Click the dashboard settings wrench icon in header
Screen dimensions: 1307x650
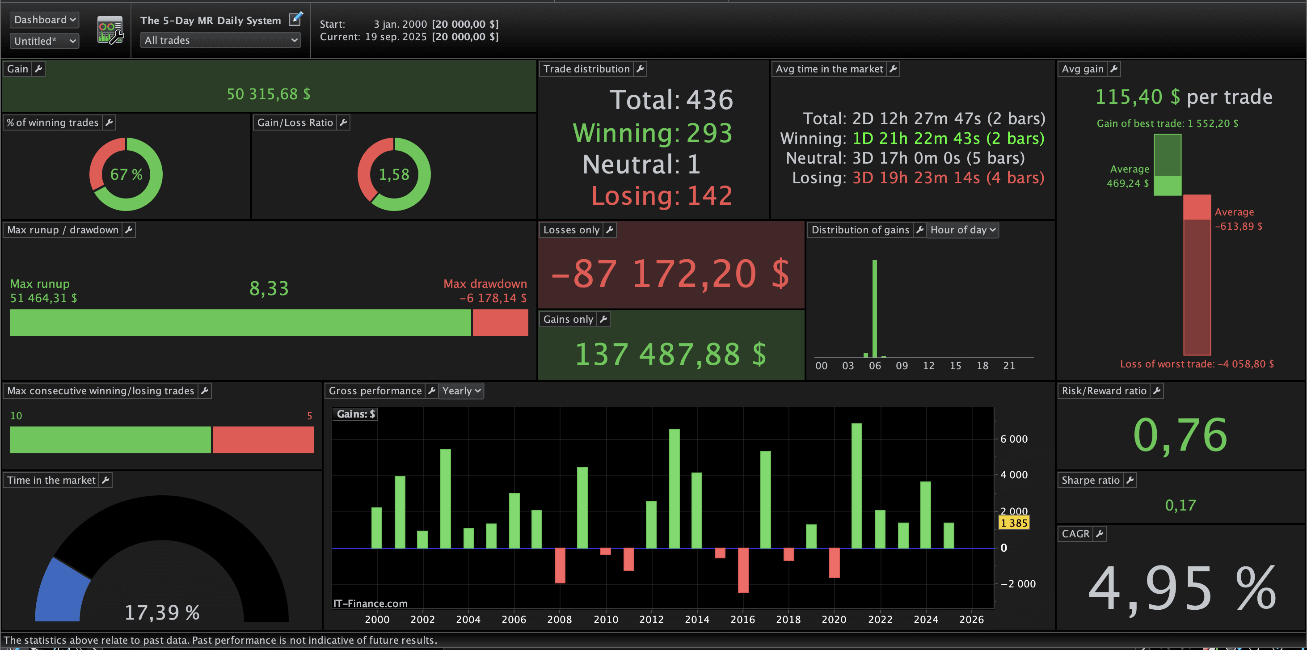coord(110,30)
